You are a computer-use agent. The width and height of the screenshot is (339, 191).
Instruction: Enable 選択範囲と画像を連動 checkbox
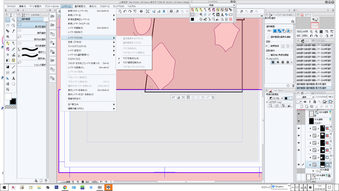[269, 37]
